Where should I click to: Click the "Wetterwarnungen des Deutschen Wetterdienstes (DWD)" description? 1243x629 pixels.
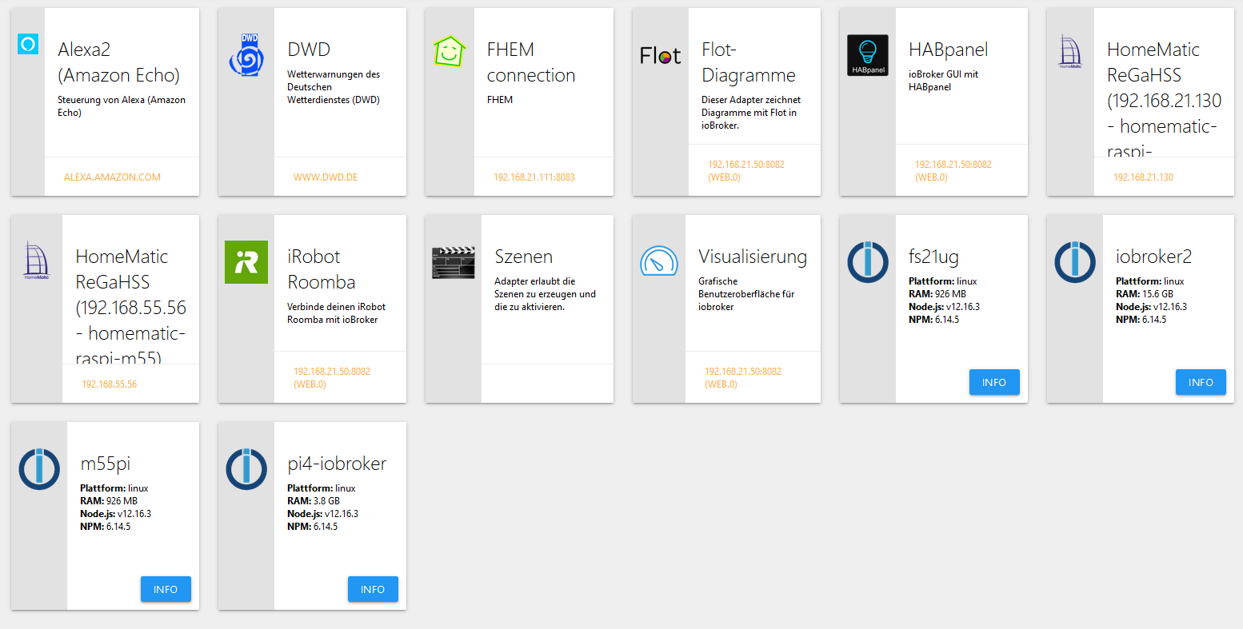pyautogui.click(x=334, y=87)
